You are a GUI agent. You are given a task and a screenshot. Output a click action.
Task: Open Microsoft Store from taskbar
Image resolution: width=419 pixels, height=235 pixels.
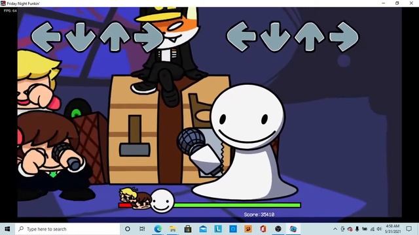coord(188,229)
